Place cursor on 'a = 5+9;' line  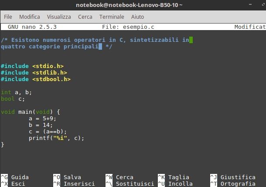pos(42,119)
